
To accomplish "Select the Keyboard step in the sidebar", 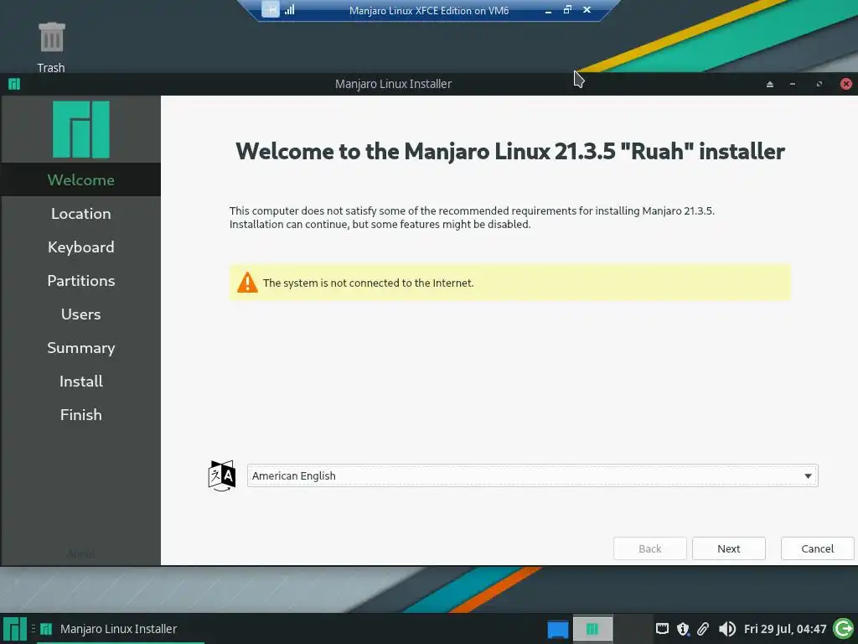I will [x=81, y=247].
